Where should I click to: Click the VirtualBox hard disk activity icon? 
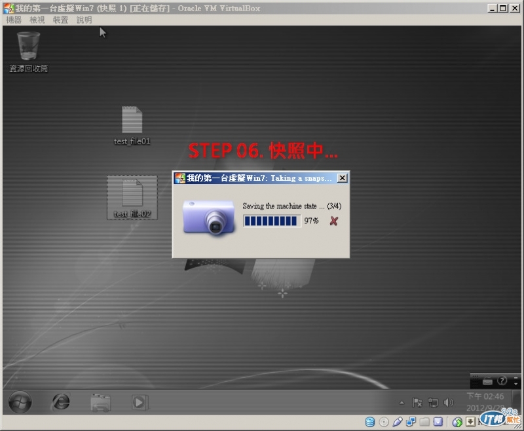[x=370, y=422]
